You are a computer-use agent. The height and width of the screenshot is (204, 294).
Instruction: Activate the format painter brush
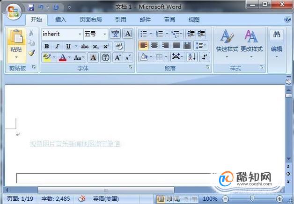point(31,53)
